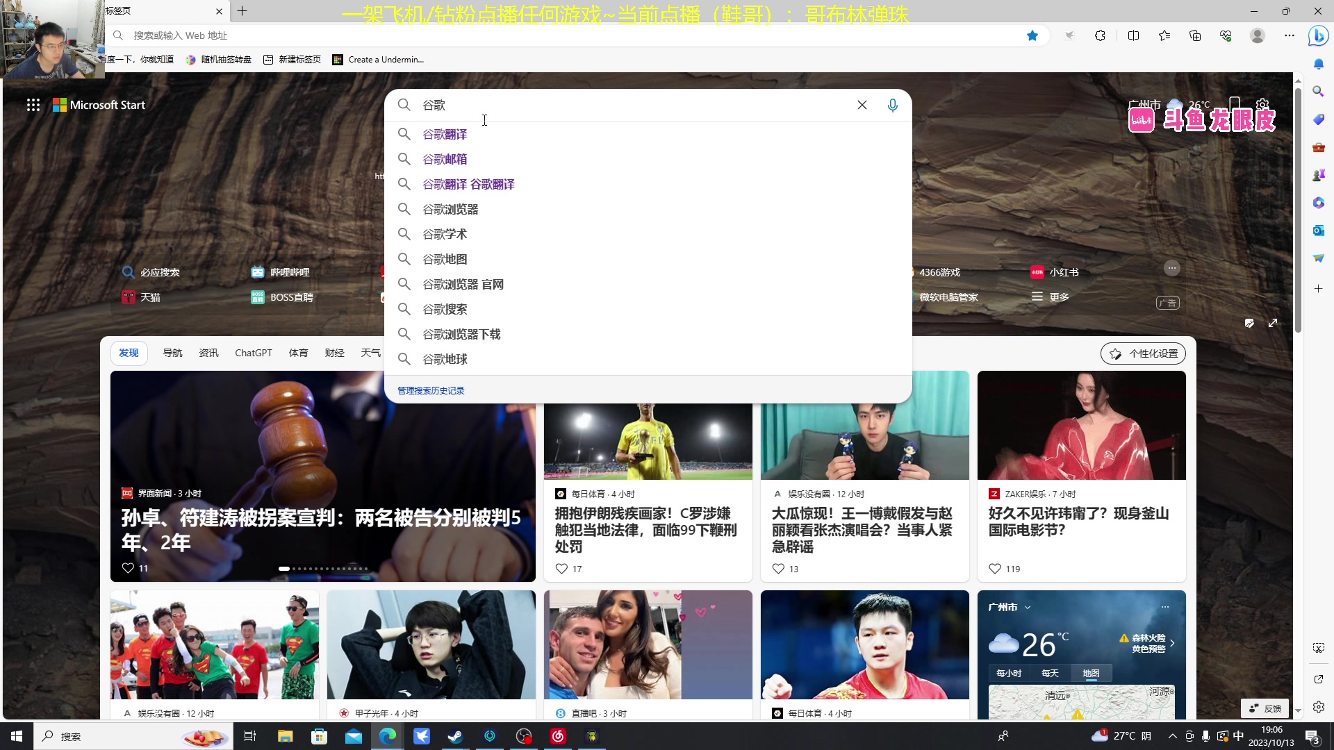Viewport: 1334px width, 750px height.
Task: Select suggestion 谷歌地图
Action: coord(648,259)
